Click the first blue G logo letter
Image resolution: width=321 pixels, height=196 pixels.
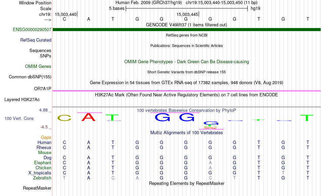(x=162, y=117)
